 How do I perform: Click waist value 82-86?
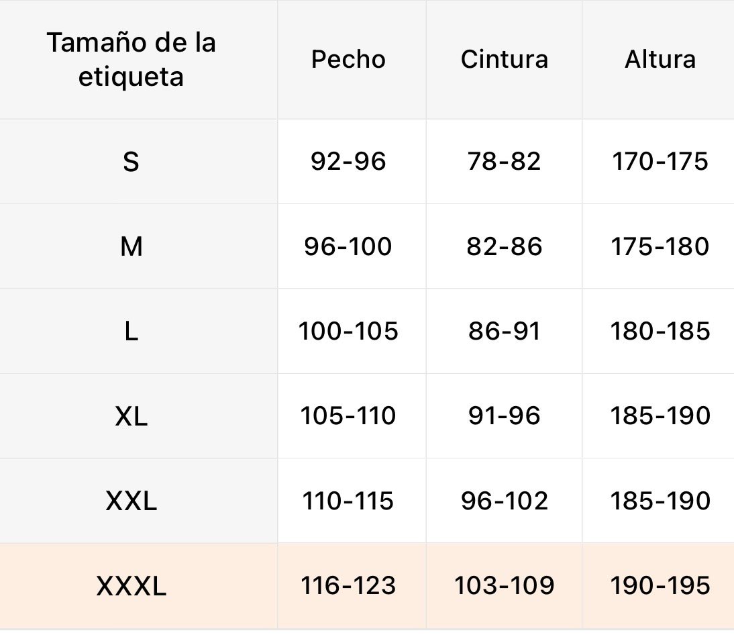[x=504, y=247]
